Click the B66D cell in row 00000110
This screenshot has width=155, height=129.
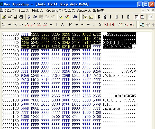tap(97, 104)
